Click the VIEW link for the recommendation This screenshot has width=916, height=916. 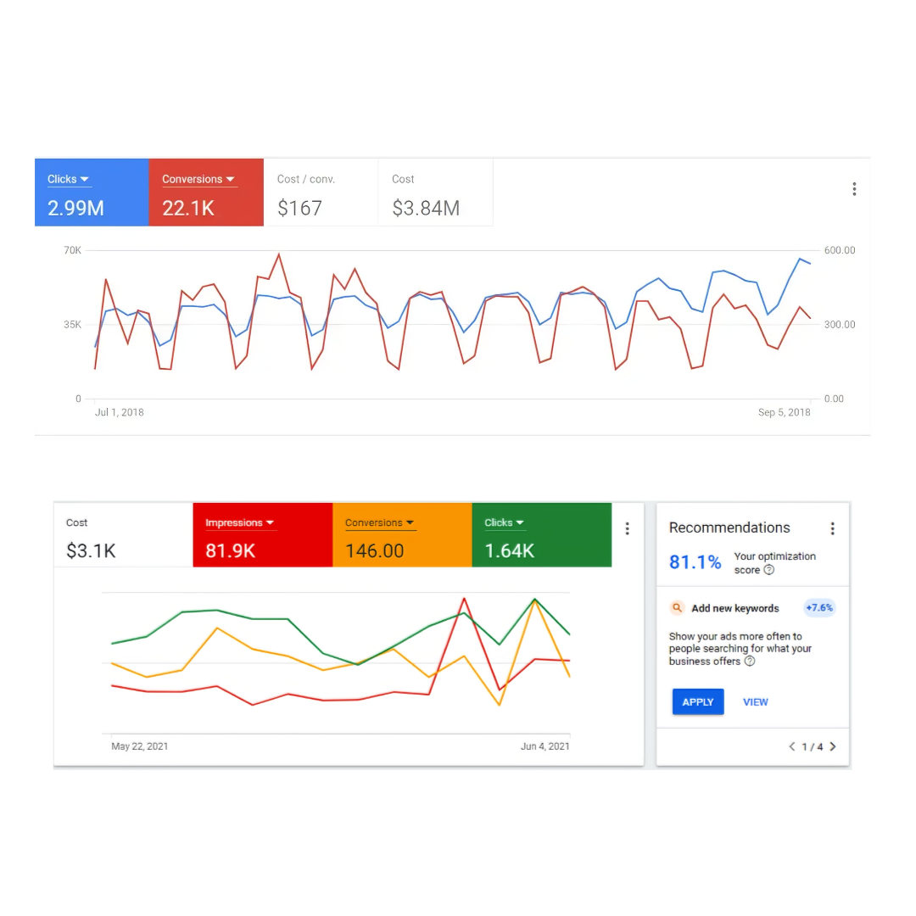coord(756,702)
